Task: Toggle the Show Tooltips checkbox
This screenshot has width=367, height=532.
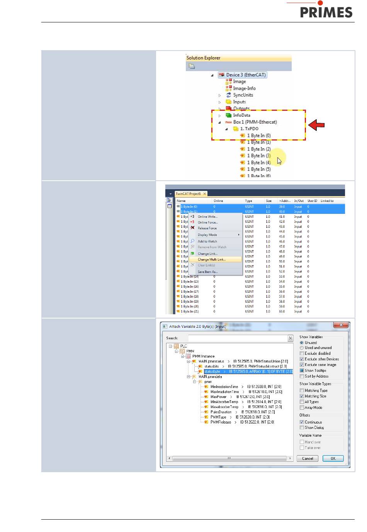Action: tap(302, 370)
